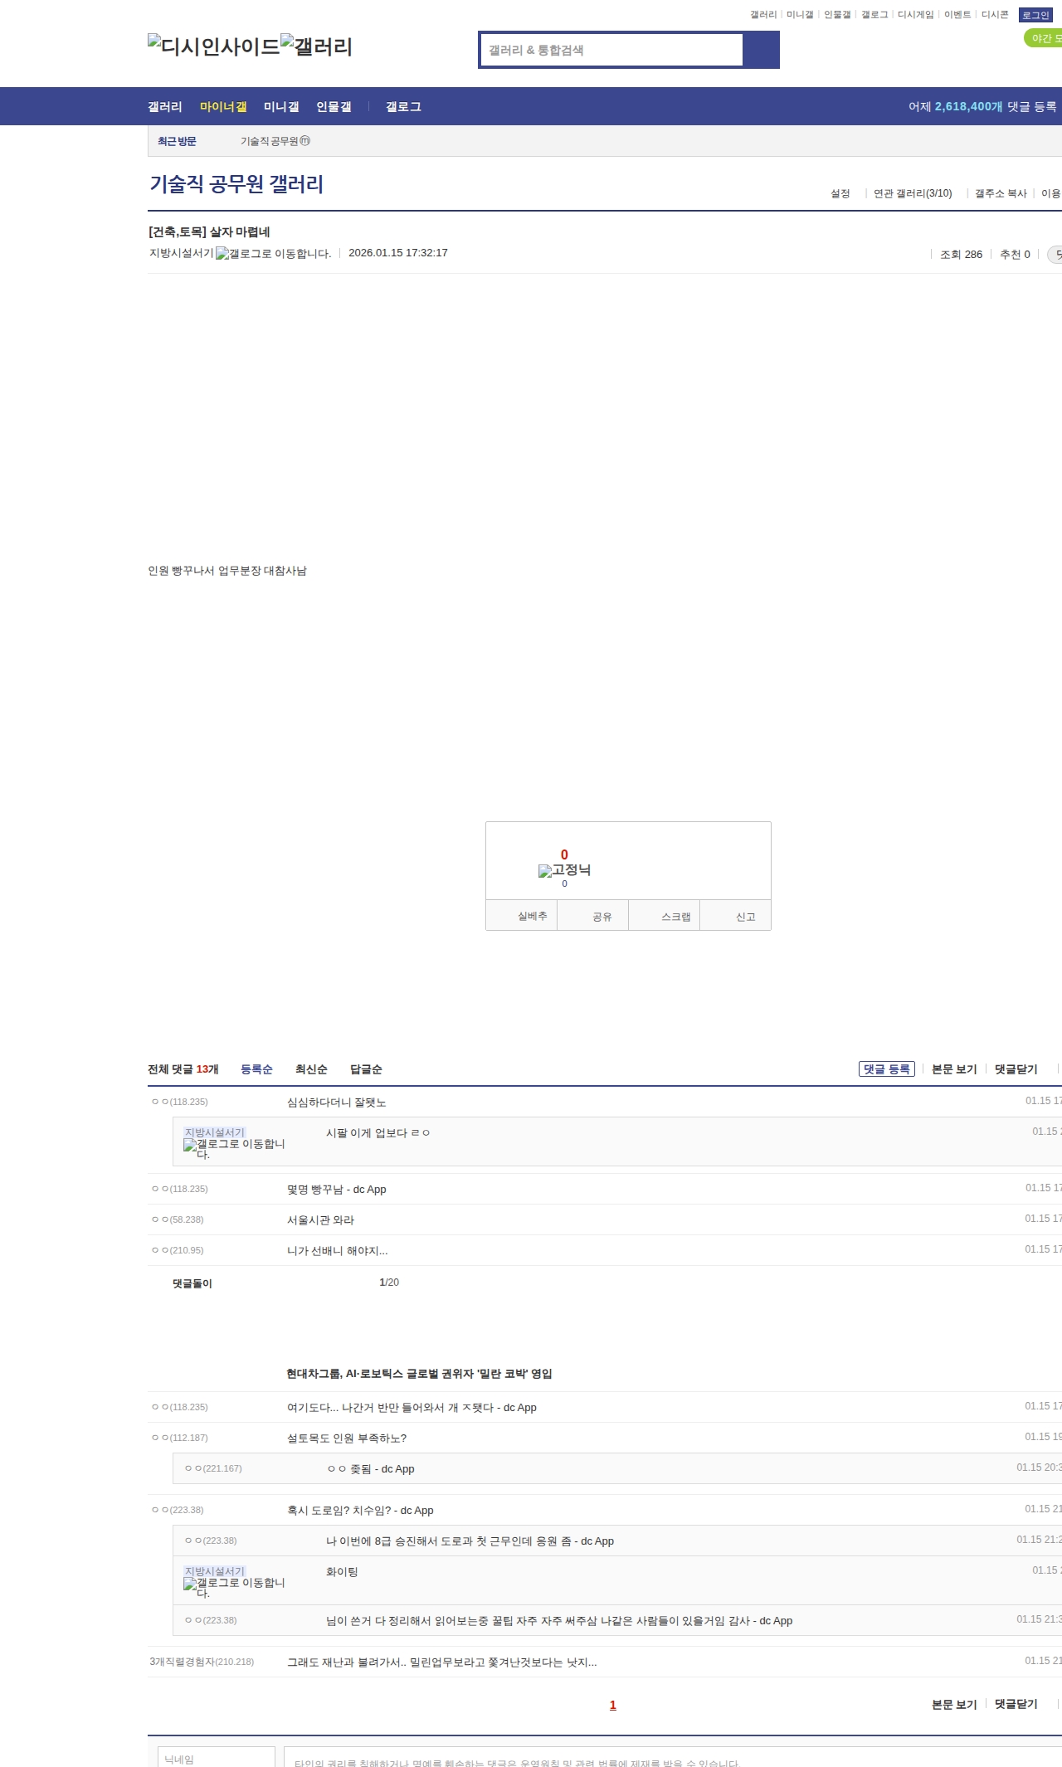Toggle the green 야간 모드 button
This screenshot has height=1767, width=1062.
point(1044,38)
